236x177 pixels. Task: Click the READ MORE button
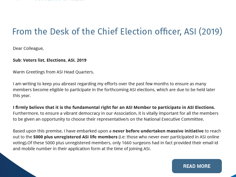[x=197, y=166]
